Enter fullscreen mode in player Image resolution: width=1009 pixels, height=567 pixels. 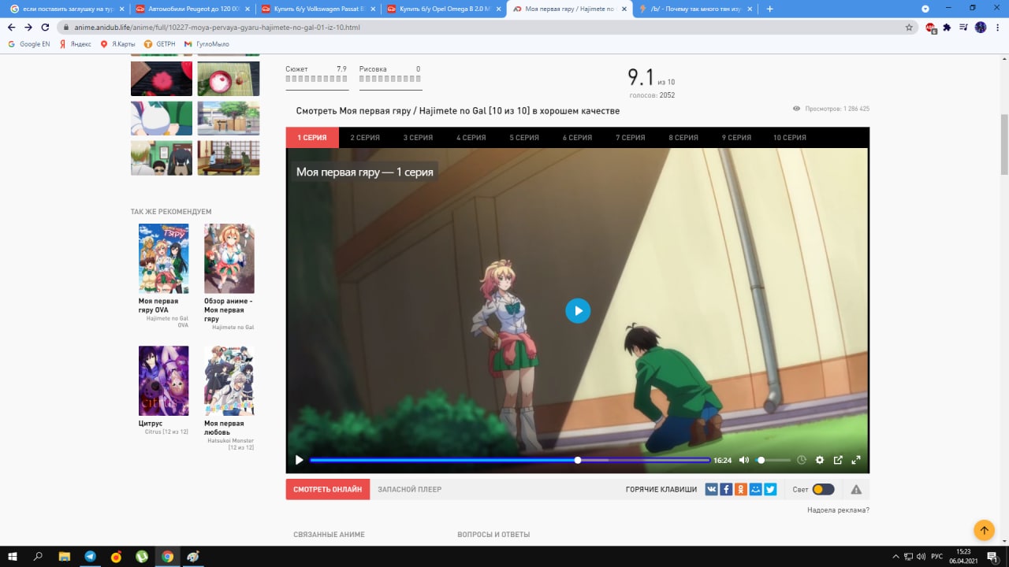click(856, 460)
